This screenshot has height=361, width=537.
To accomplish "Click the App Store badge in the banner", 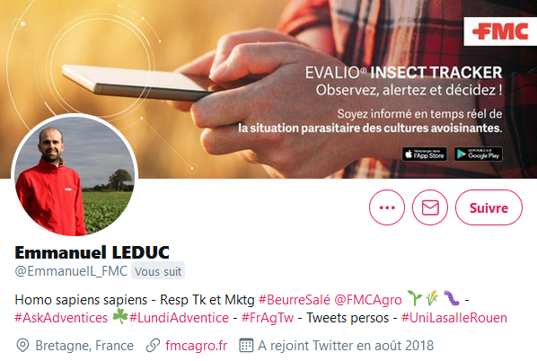I will pos(425,154).
